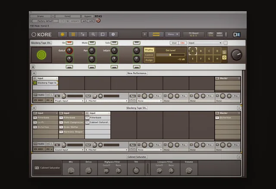Open the Plugin Input source dropdown

(69, 101)
